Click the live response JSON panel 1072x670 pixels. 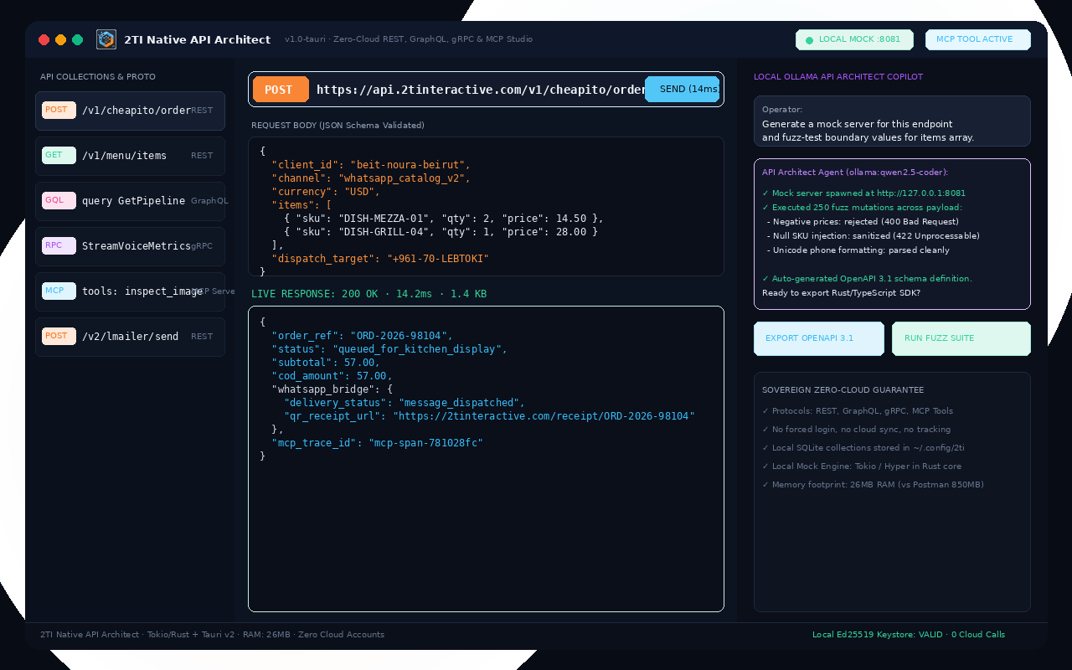[x=486, y=459]
